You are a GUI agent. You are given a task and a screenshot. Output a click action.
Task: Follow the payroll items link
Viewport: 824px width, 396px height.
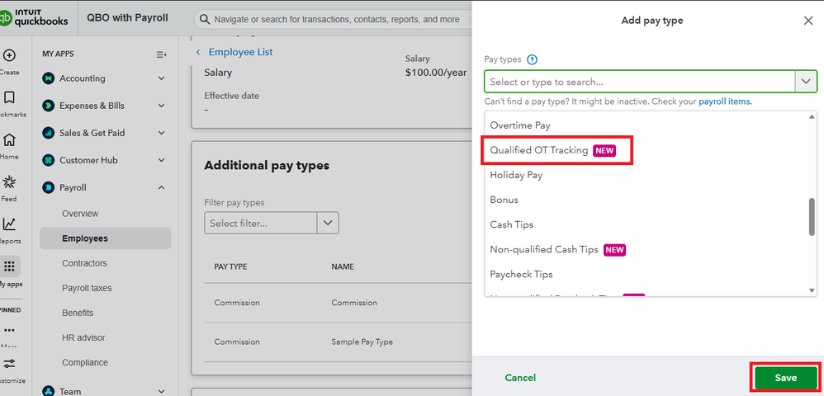tap(725, 101)
